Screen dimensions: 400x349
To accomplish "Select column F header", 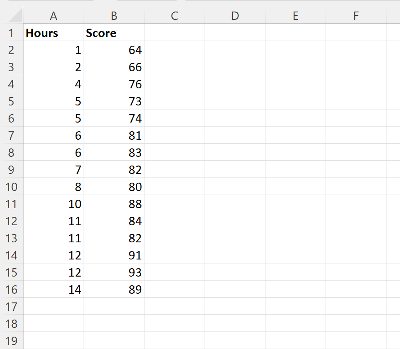I will pos(356,16).
